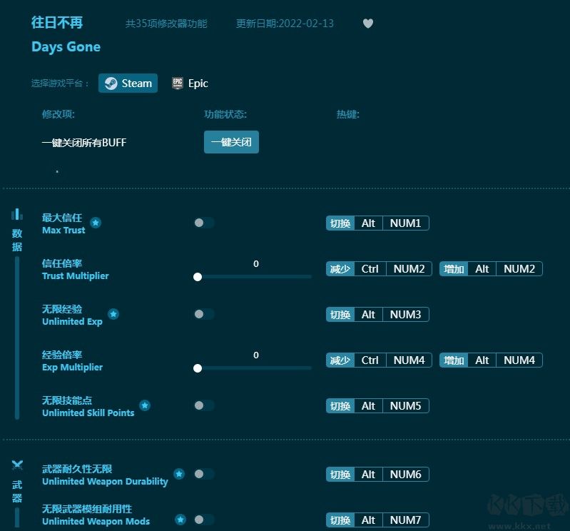Click the heart favorite icon
The image size is (570, 531).
(x=368, y=24)
